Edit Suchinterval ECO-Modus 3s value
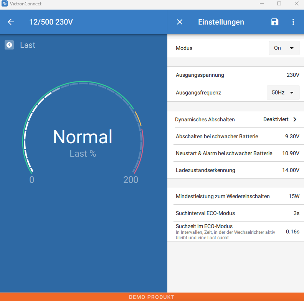The height and width of the screenshot is (301, 304). coord(236,213)
